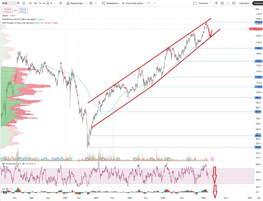Click the 986,6 price level label
The width and height of the screenshot is (263, 201).
click(259, 98)
